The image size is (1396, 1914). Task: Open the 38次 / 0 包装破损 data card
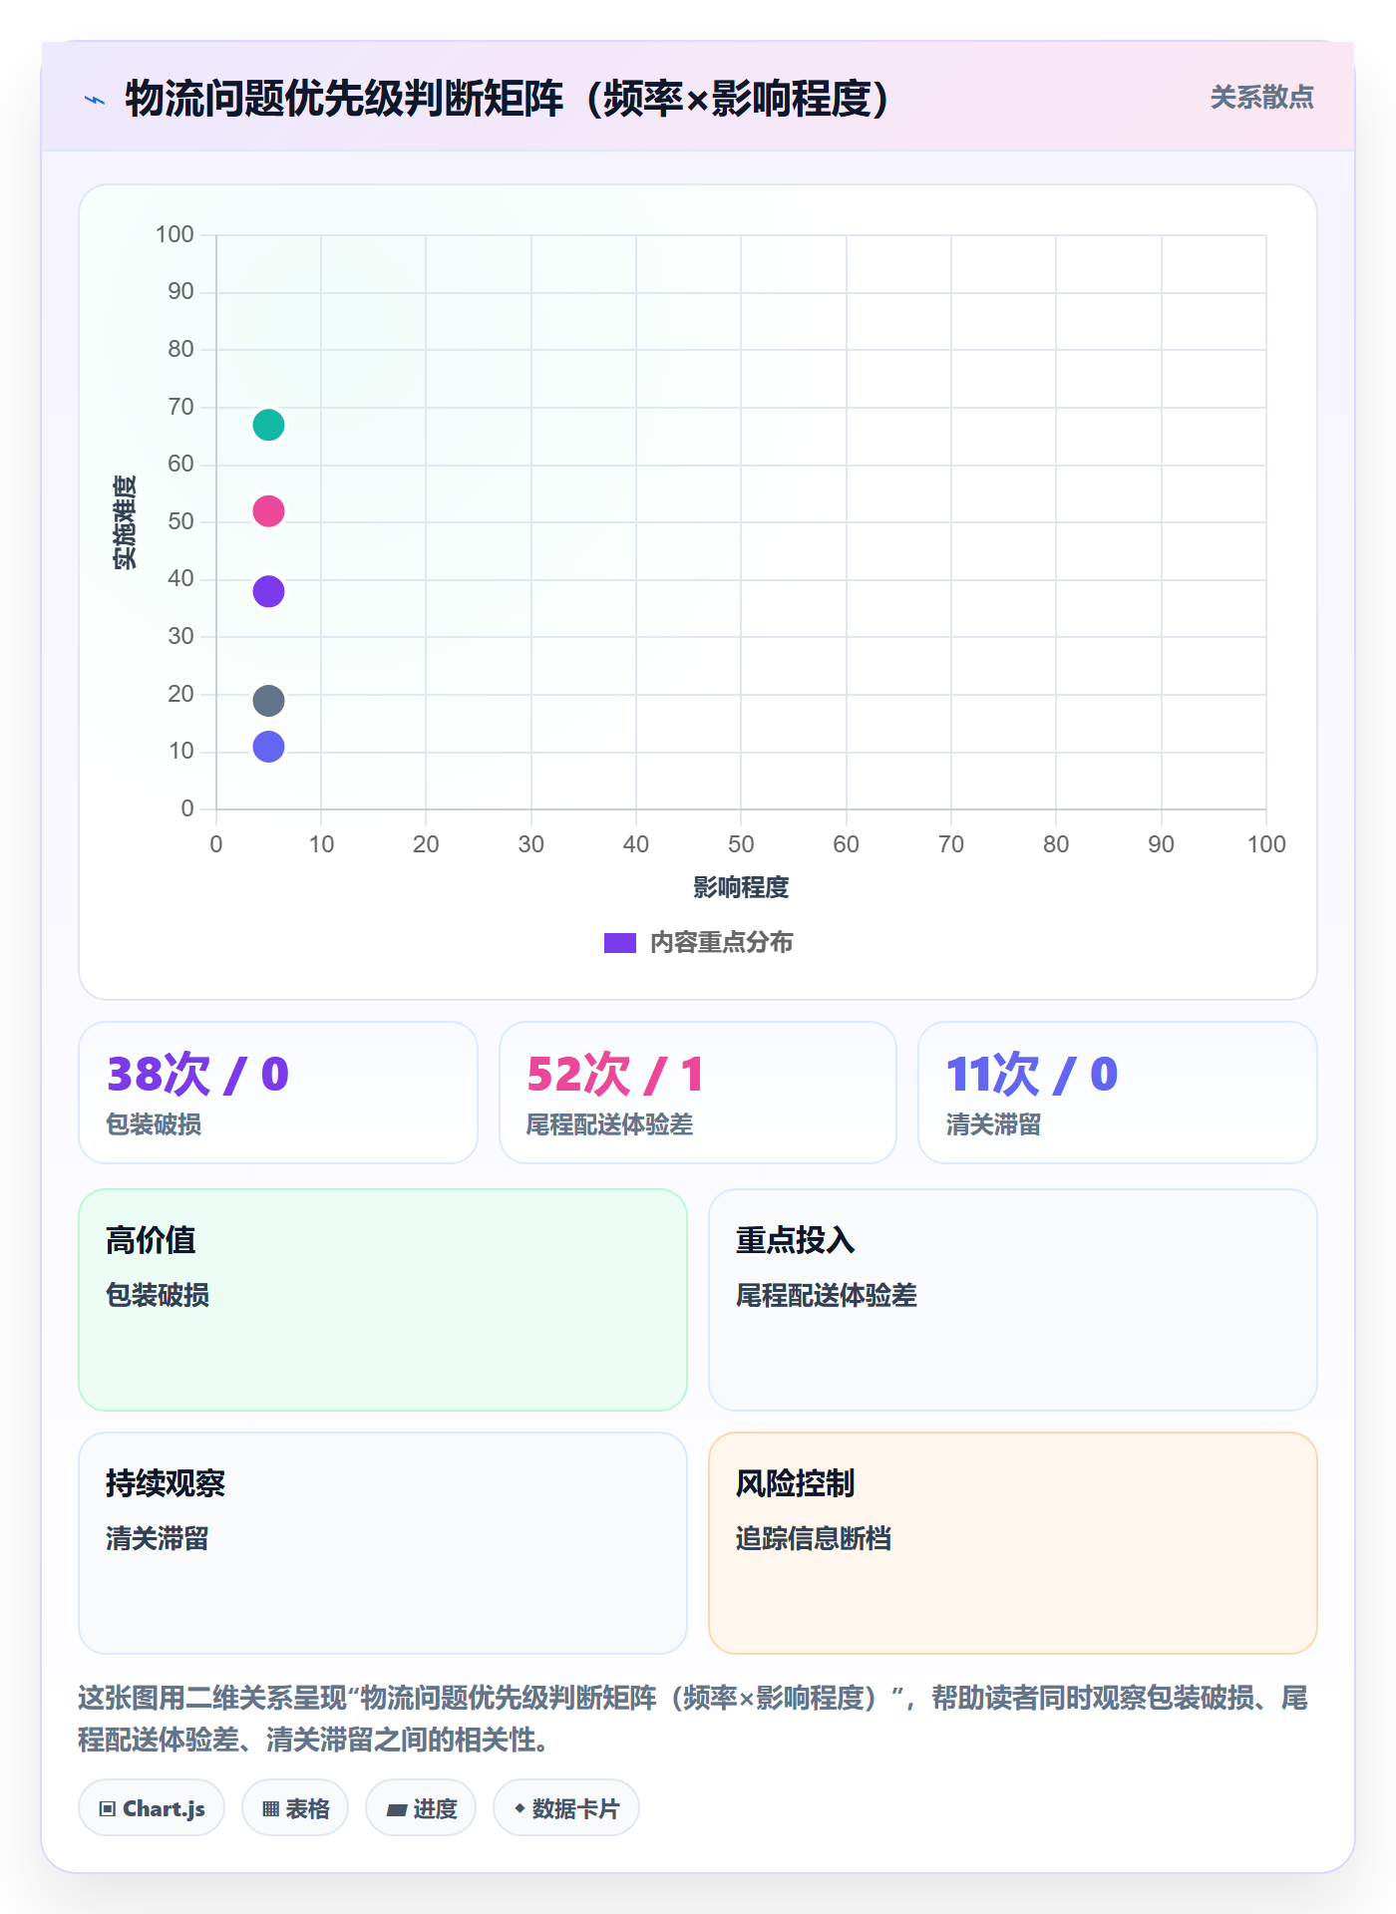278,1093
